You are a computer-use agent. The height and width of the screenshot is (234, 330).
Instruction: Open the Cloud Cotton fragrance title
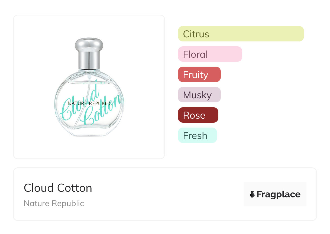tap(58, 188)
